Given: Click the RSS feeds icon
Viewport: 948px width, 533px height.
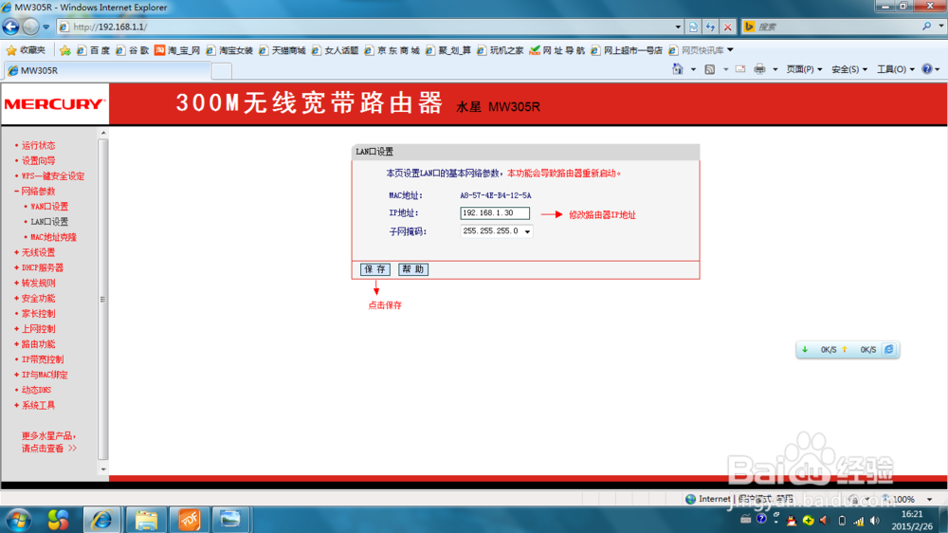Looking at the screenshot, I should (x=710, y=69).
